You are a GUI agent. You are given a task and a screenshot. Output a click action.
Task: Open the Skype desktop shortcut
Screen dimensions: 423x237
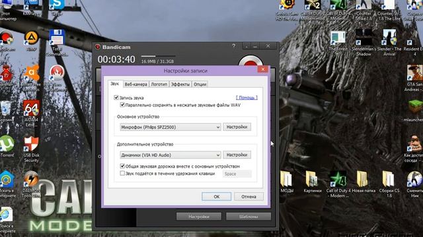[57, 8]
